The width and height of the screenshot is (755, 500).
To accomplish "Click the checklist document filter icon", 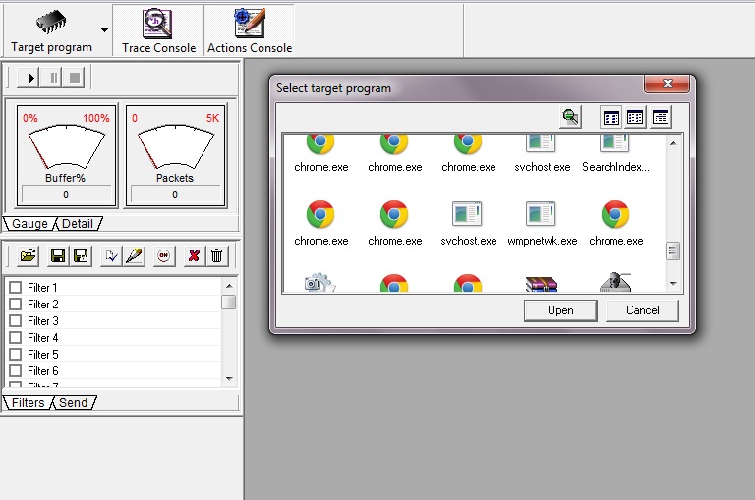I will point(111,256).
